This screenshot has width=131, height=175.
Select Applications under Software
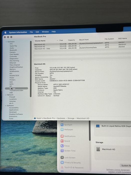click(14, 110)
